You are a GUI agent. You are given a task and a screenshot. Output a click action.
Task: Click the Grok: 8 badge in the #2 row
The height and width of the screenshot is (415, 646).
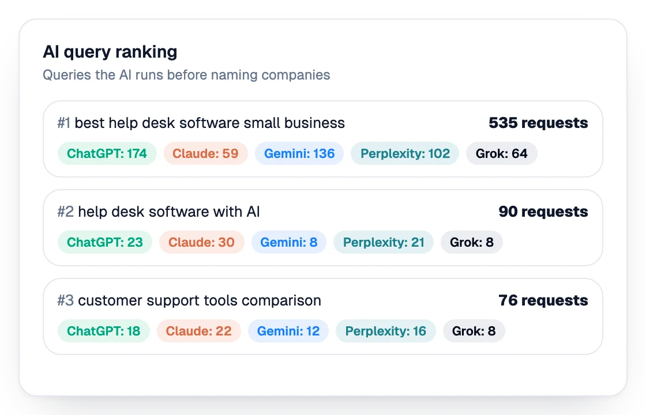(472, 242)
